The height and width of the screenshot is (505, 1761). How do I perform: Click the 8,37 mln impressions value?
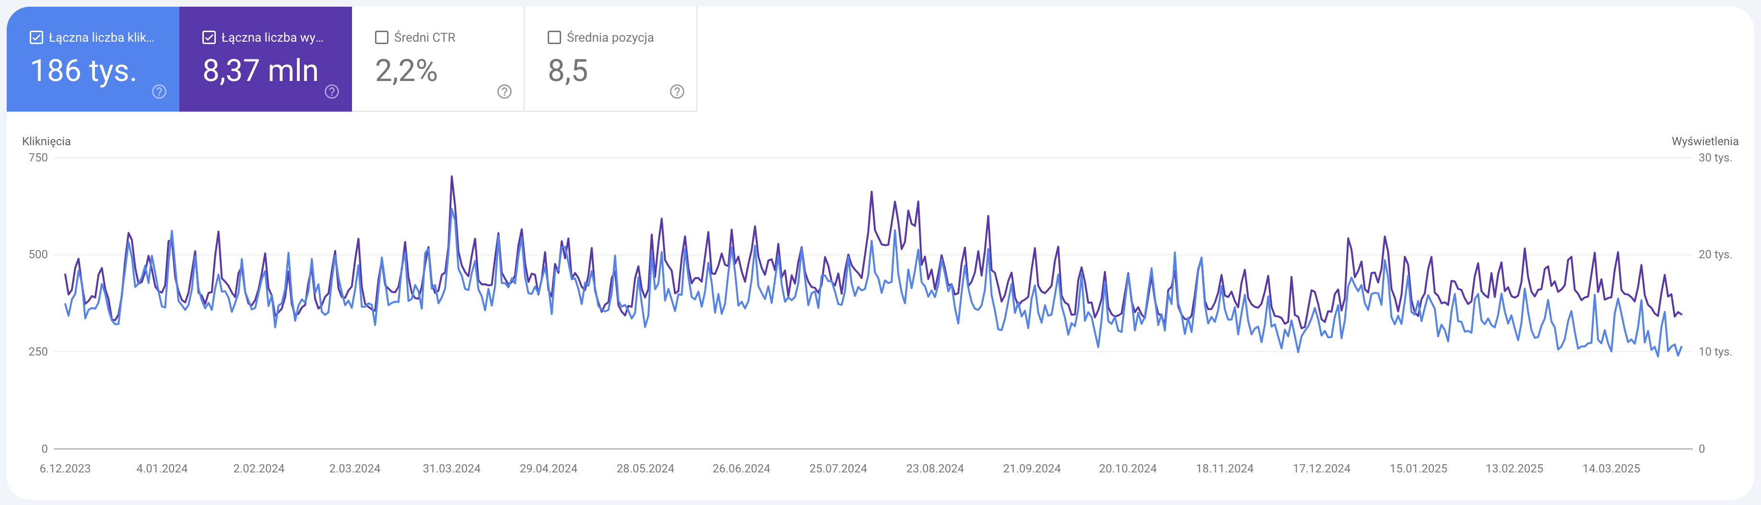point(260,71)
